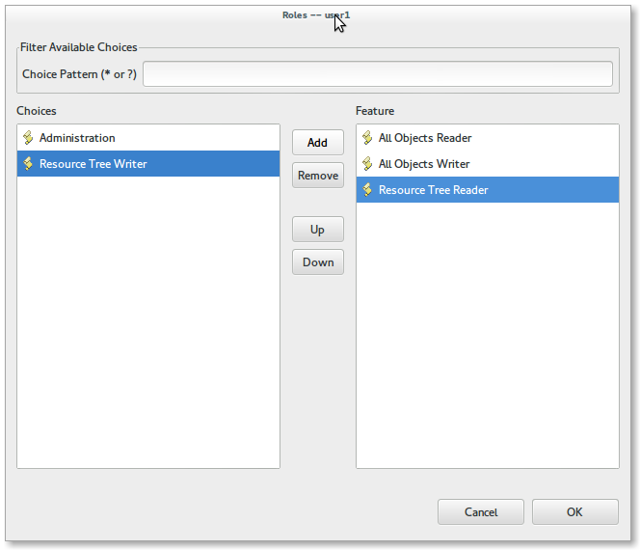Viewport: 640px width, 550px height.
Task: Click the icon beside Resource Tree Writer
Action: [x=28, y=164]
